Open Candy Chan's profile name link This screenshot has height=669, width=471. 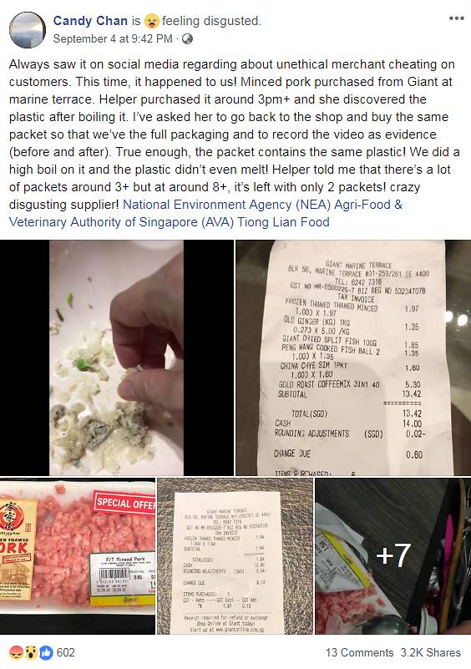point(90,21)
